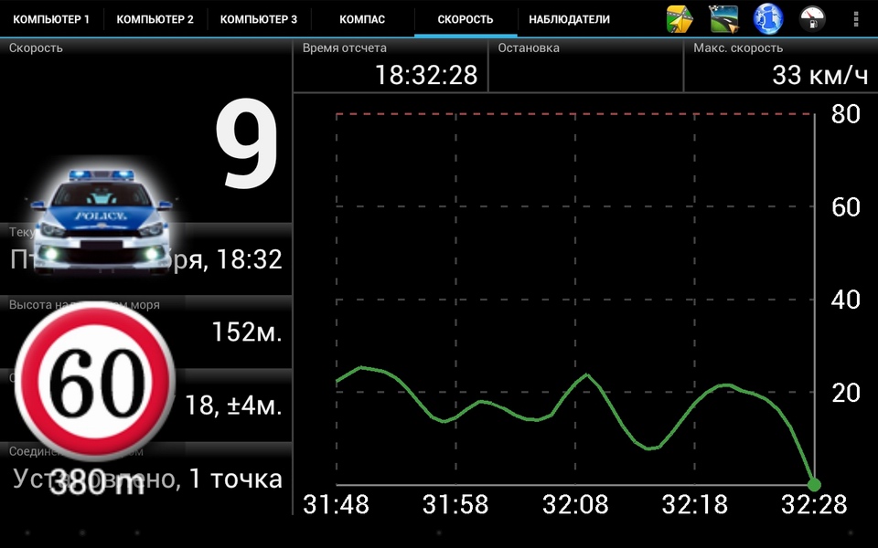This screenshot has width=878, height=548.
Task: Open the blue globe info icon
Action: click(767, 19)
